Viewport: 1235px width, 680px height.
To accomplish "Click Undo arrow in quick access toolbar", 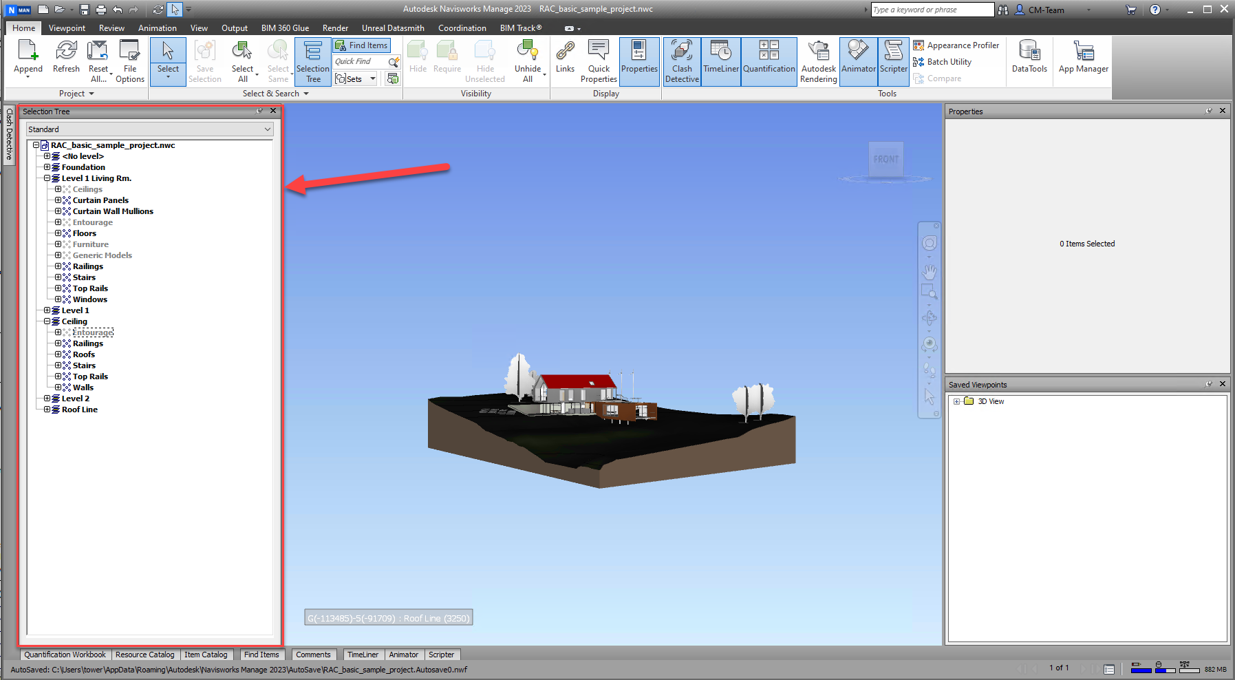I will click(x=118, y=10).
